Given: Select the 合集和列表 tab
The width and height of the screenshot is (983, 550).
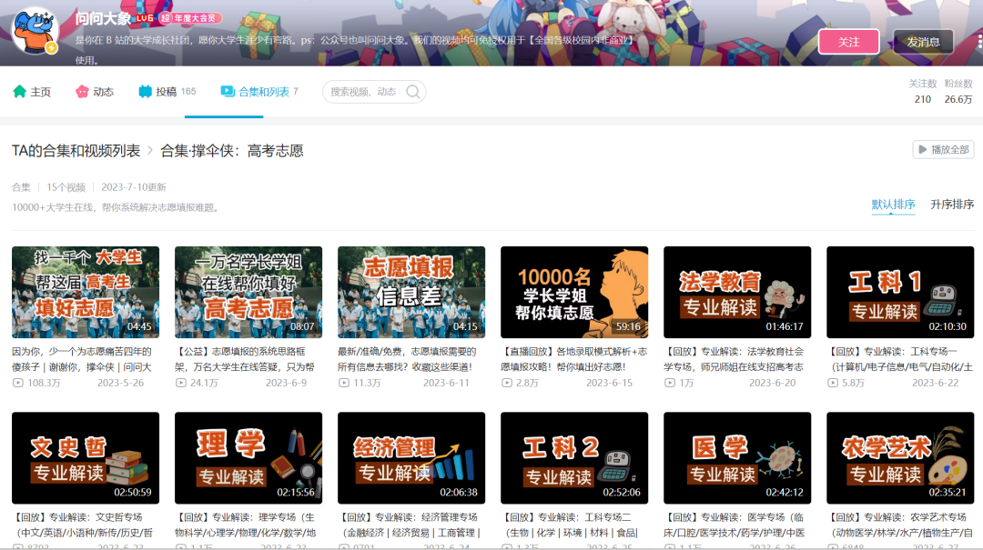Looking at the screenshot, I should (x=258, y=92).
